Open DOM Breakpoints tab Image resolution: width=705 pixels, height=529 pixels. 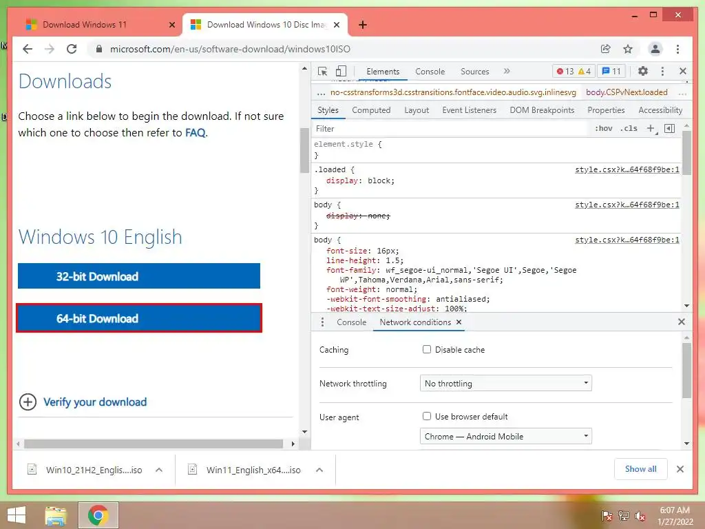click(x=542, y=110)
